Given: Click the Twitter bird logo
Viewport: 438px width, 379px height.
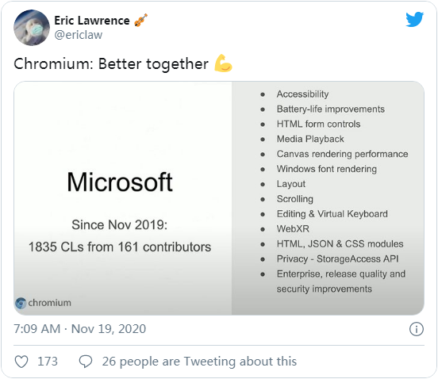Looking at the screenshot, I should pos(414,19).
